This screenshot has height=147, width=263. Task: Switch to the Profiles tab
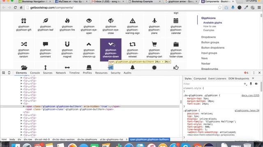click(x=87, y=73)
